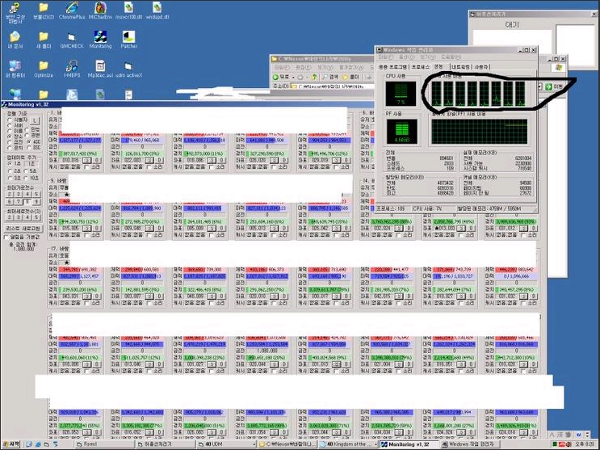
Task: Open the ChromePlus desktop shortcut
Action: tap(72, 7)
